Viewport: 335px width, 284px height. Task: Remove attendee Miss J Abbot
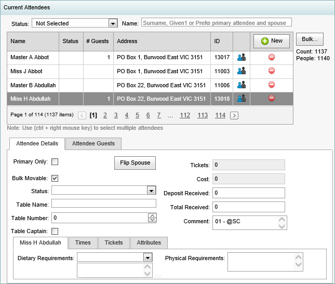[x=272, y=71]
